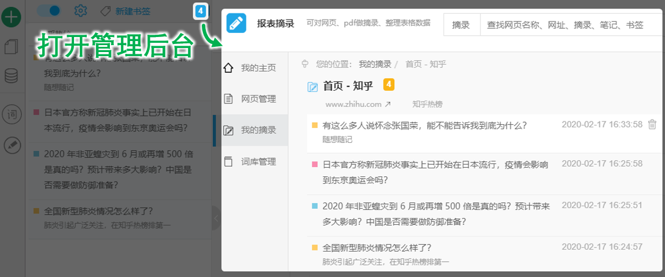Collapse the side panel with arrow handle

216,218
